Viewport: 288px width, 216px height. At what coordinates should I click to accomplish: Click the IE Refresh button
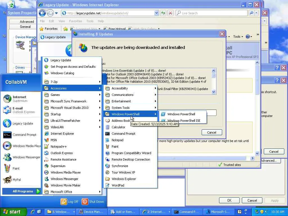tap(163, 13)
